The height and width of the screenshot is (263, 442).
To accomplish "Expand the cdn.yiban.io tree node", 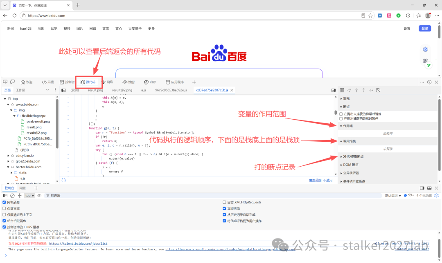I will pos(8,156).
